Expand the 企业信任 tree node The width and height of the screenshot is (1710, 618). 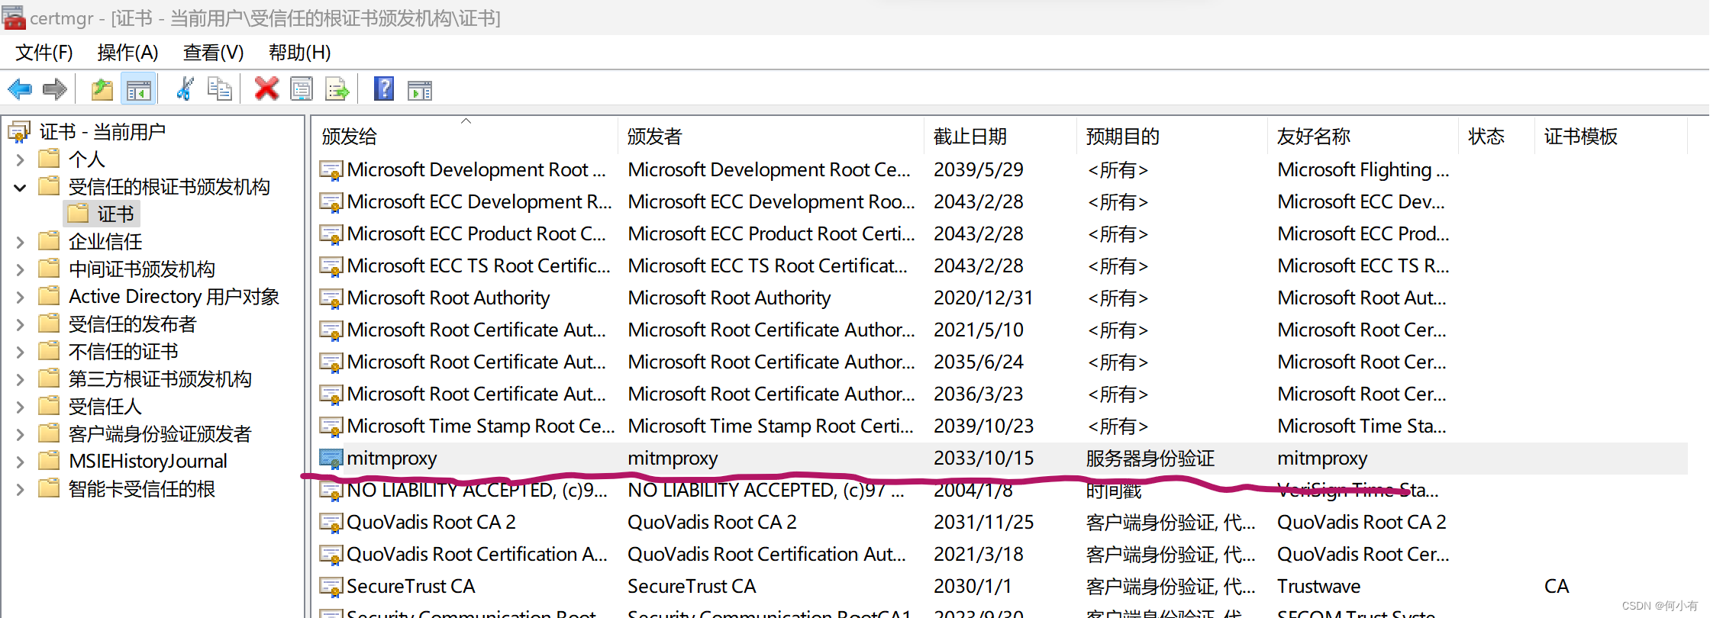tap(21, 242)
